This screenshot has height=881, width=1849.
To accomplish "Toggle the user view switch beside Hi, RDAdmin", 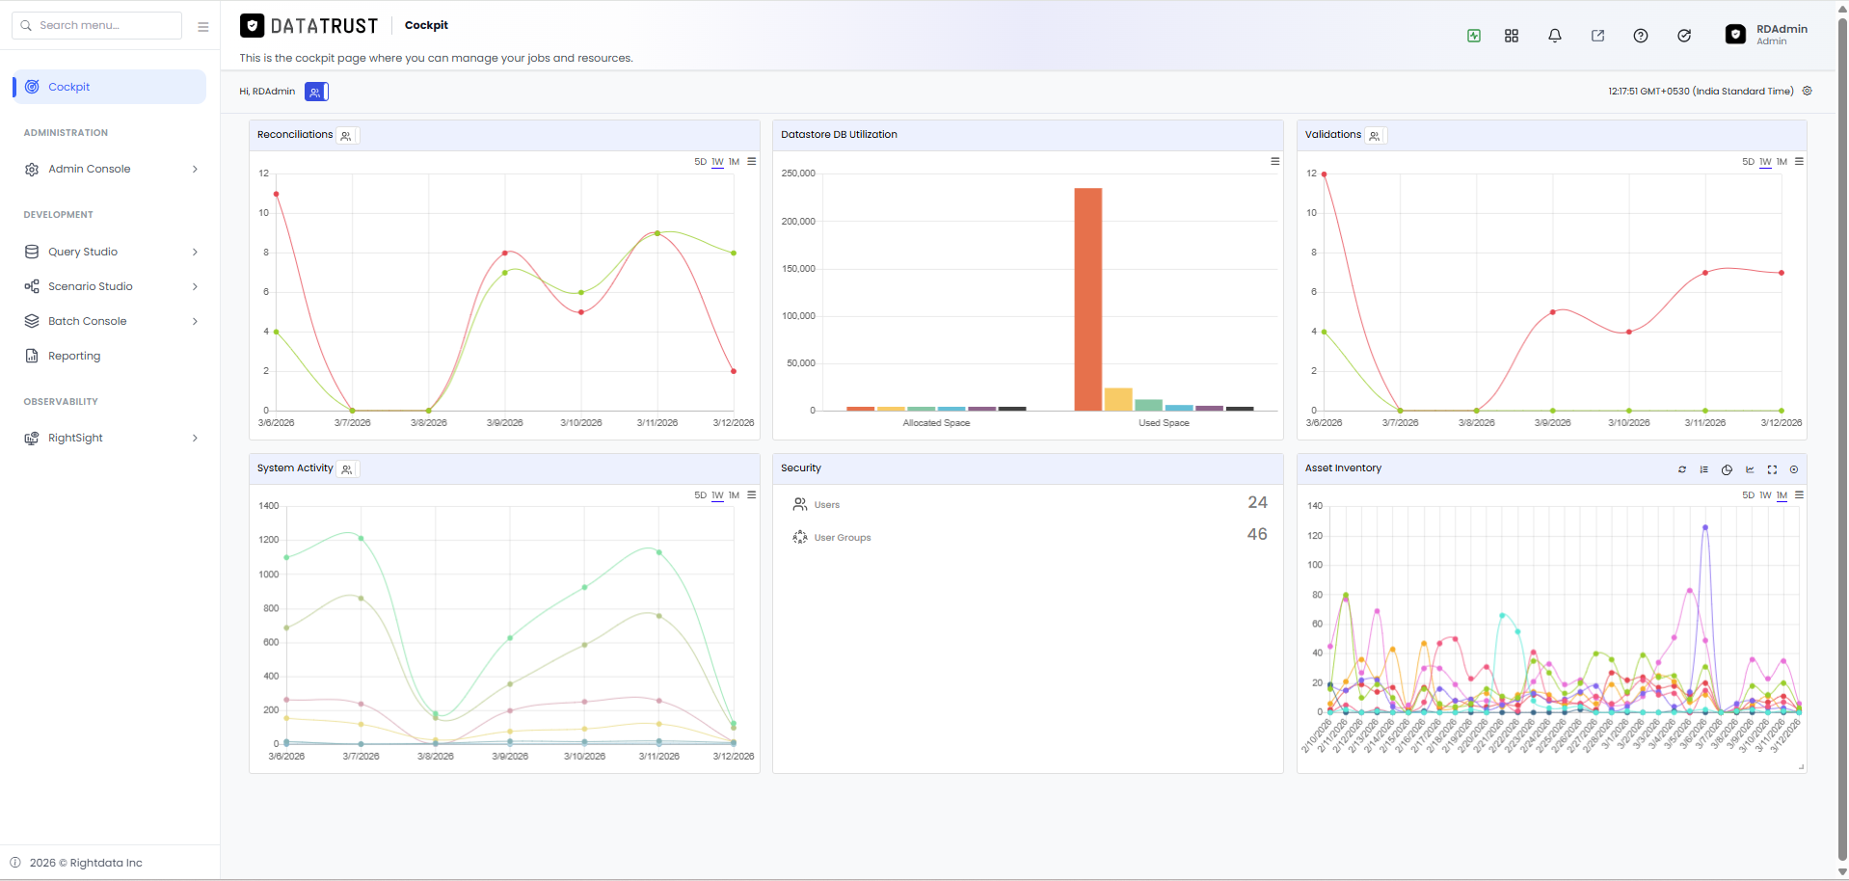I will coord(316,92).
